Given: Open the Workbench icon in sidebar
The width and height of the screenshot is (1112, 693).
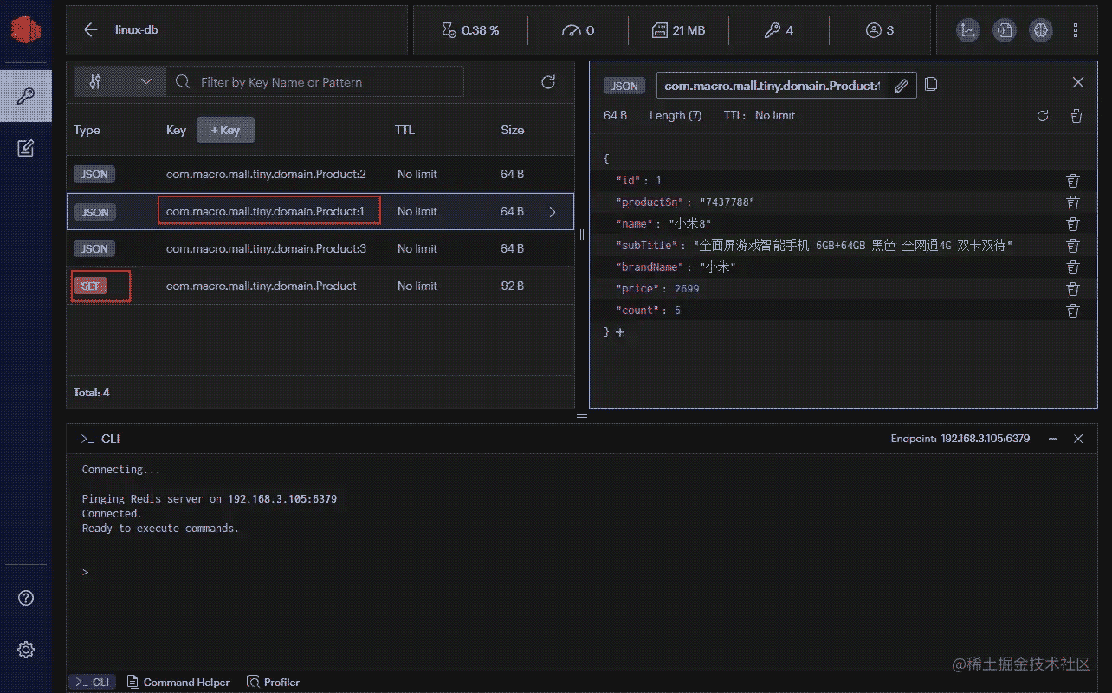Looking at the screenshot, I should coord(26,149).
